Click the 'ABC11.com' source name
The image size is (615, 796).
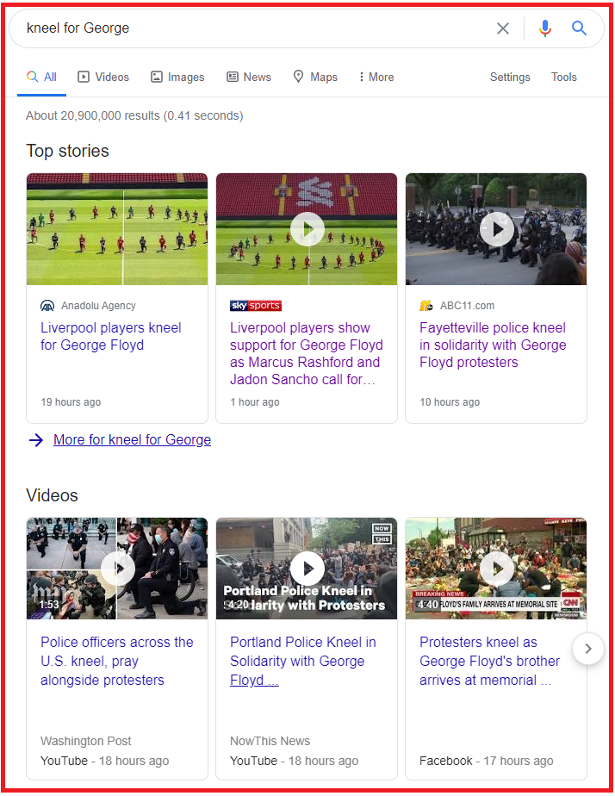coord(467,306)
